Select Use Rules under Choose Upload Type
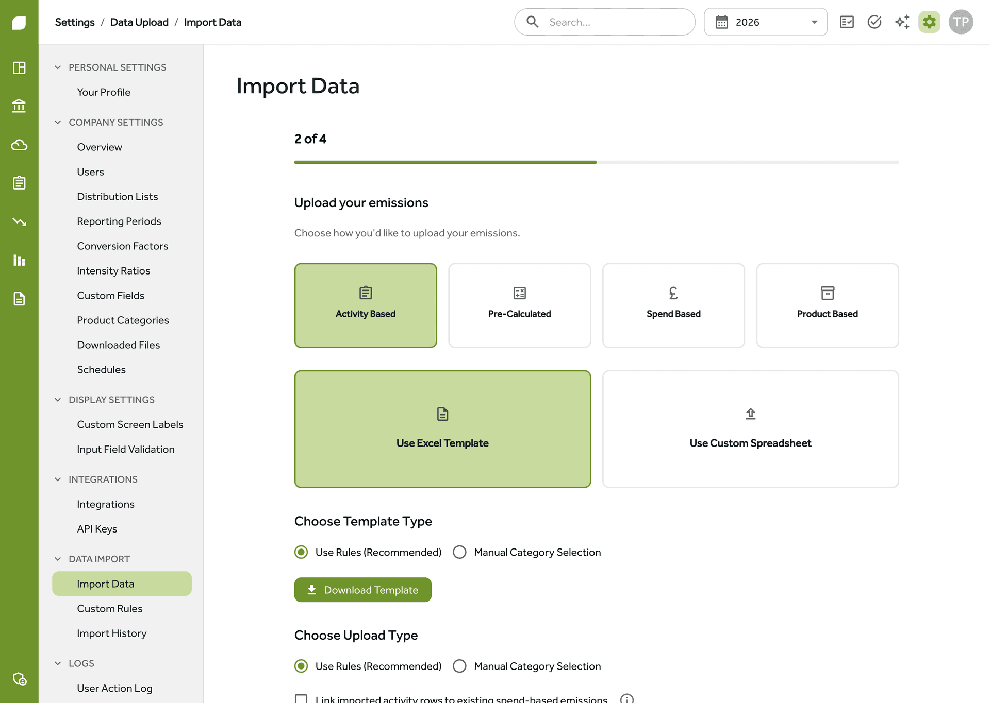 tap(302, 666)
